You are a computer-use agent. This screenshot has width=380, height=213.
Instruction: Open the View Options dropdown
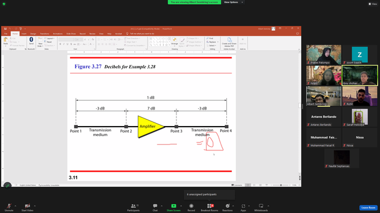tap(233, 2)
